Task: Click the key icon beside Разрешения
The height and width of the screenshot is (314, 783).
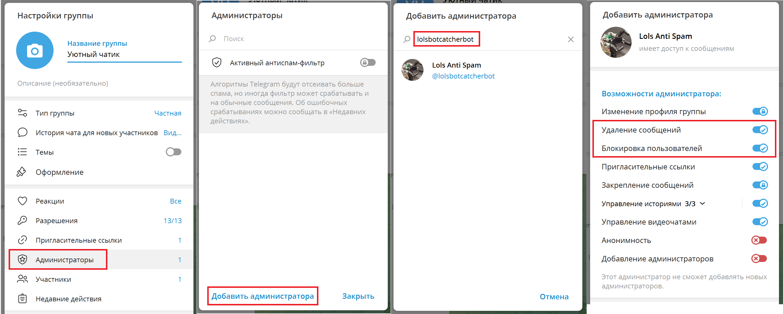Action: coord(22,221)
